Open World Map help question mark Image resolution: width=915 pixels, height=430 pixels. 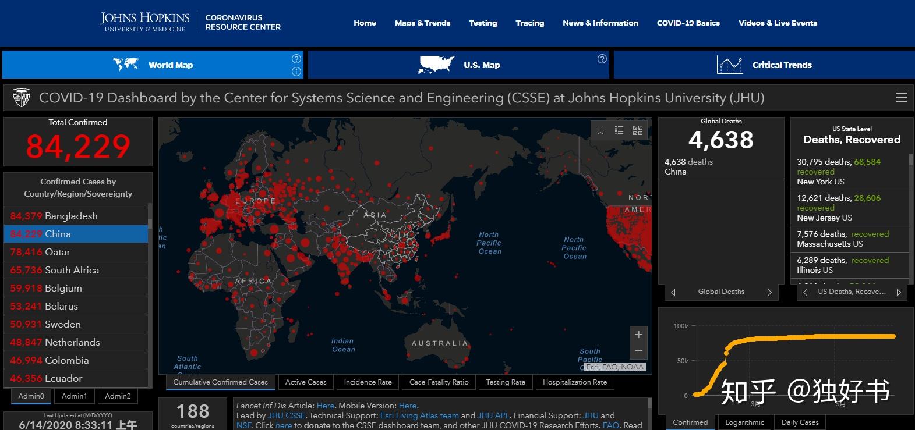coord(296,59)
